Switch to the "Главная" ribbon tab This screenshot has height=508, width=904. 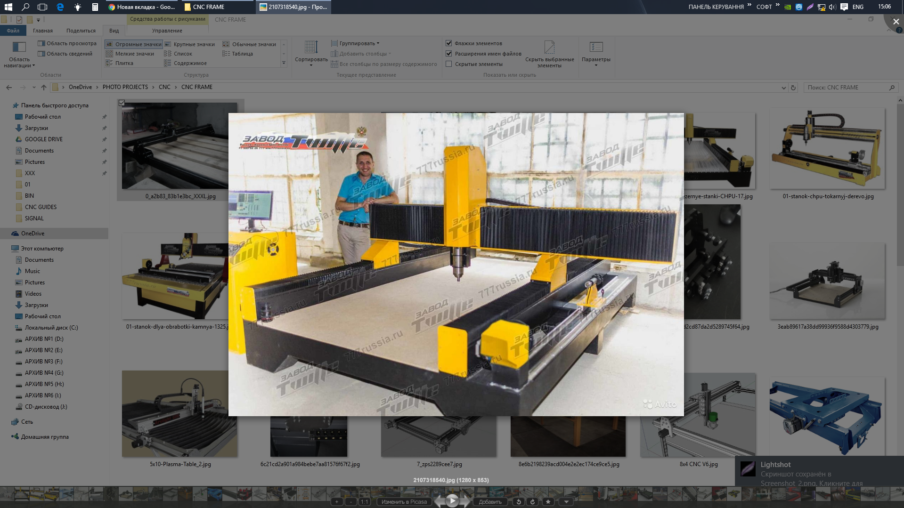(x=43, y=31)
